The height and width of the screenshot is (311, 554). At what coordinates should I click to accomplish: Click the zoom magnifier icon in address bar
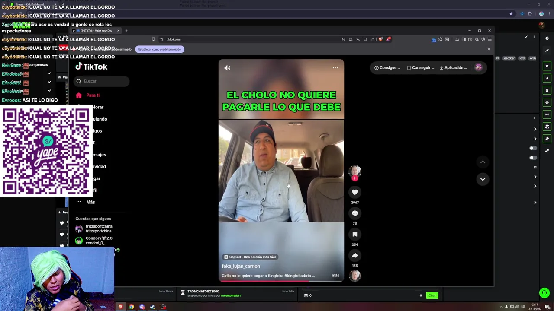365,39
